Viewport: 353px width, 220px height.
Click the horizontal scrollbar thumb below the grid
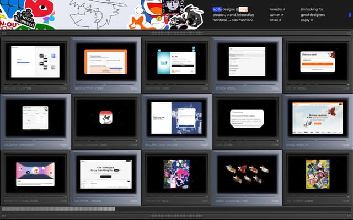click(x=58, y=209)
